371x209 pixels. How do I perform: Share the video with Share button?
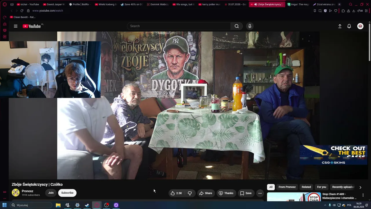click(x=205, y=193)
